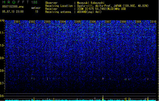The height and width of the screenshot is (101, 159).
Task: Click the 2308 time marker
Action: tap(123, 22)
